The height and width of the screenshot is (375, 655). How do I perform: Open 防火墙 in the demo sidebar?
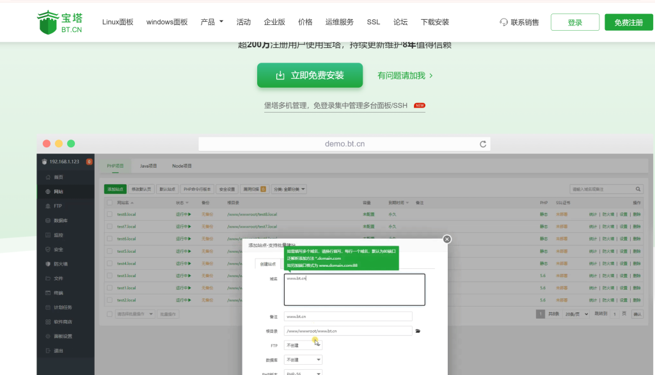tap(60, 264)
